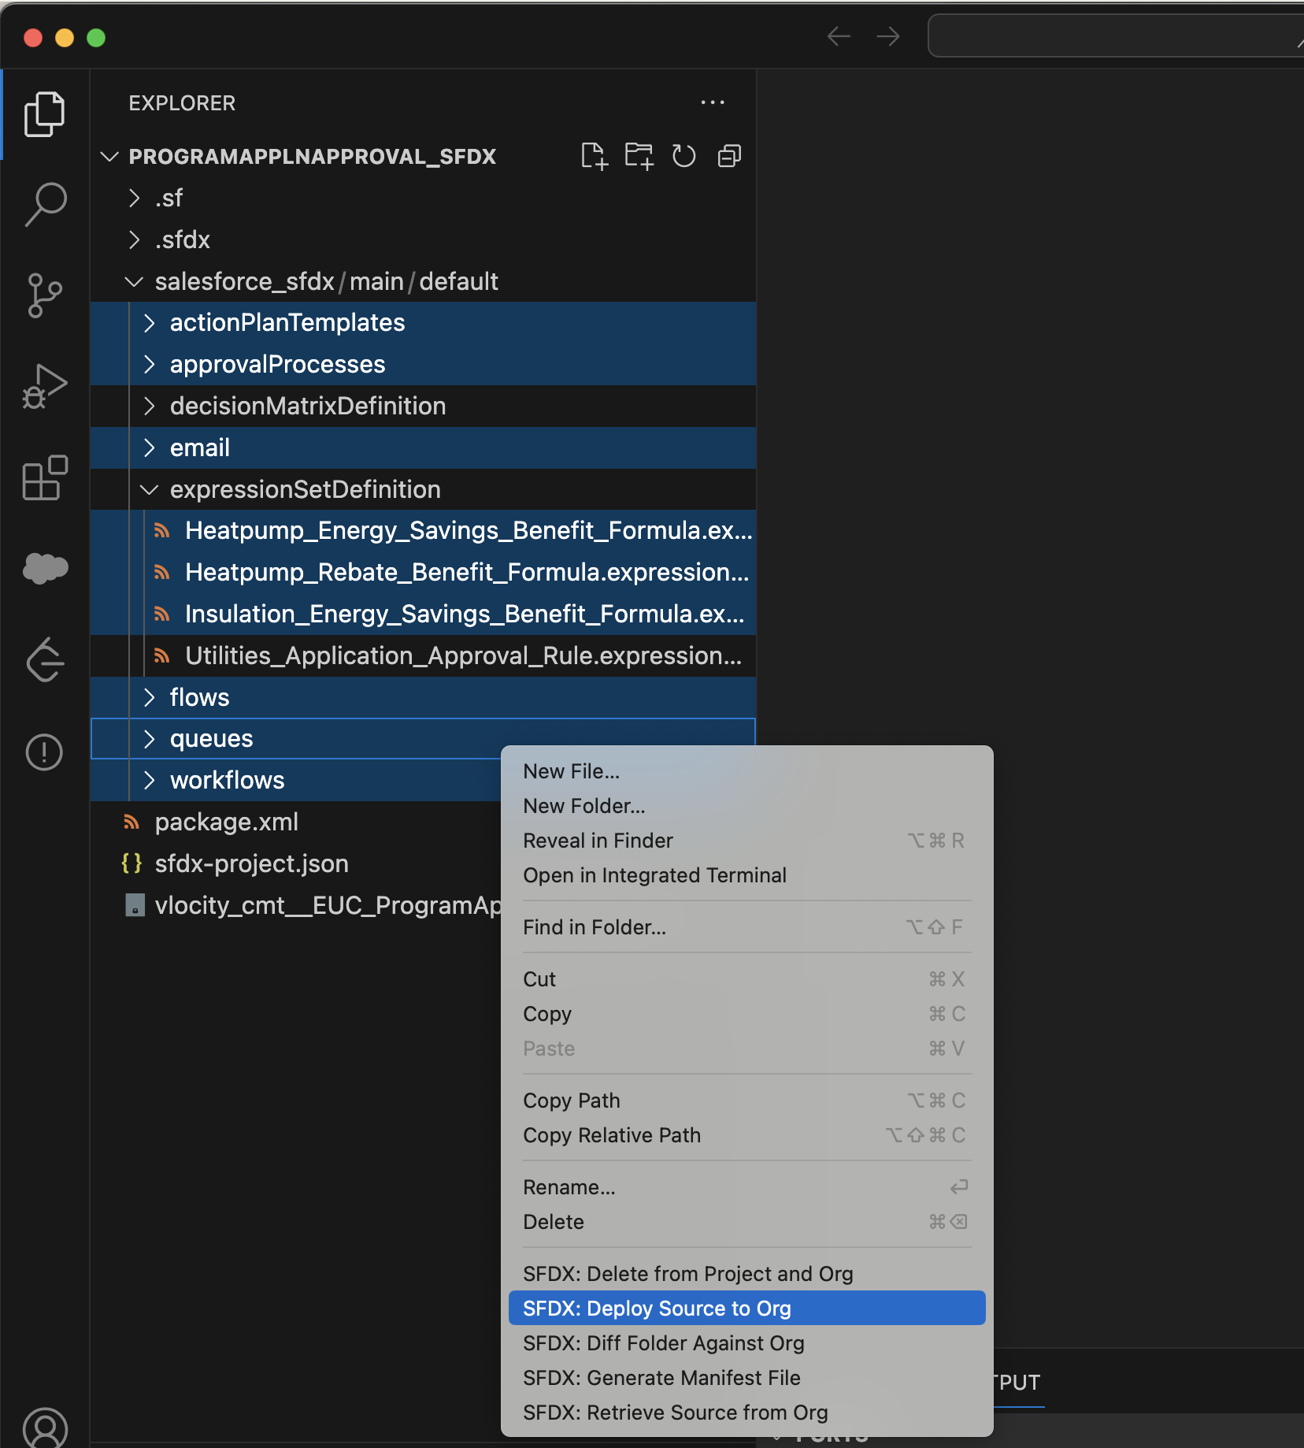Screen dimensions: 1304x1448
Task: Open Heatpump_Rebate_Benefit_Formula file
Action: [424, 572]
